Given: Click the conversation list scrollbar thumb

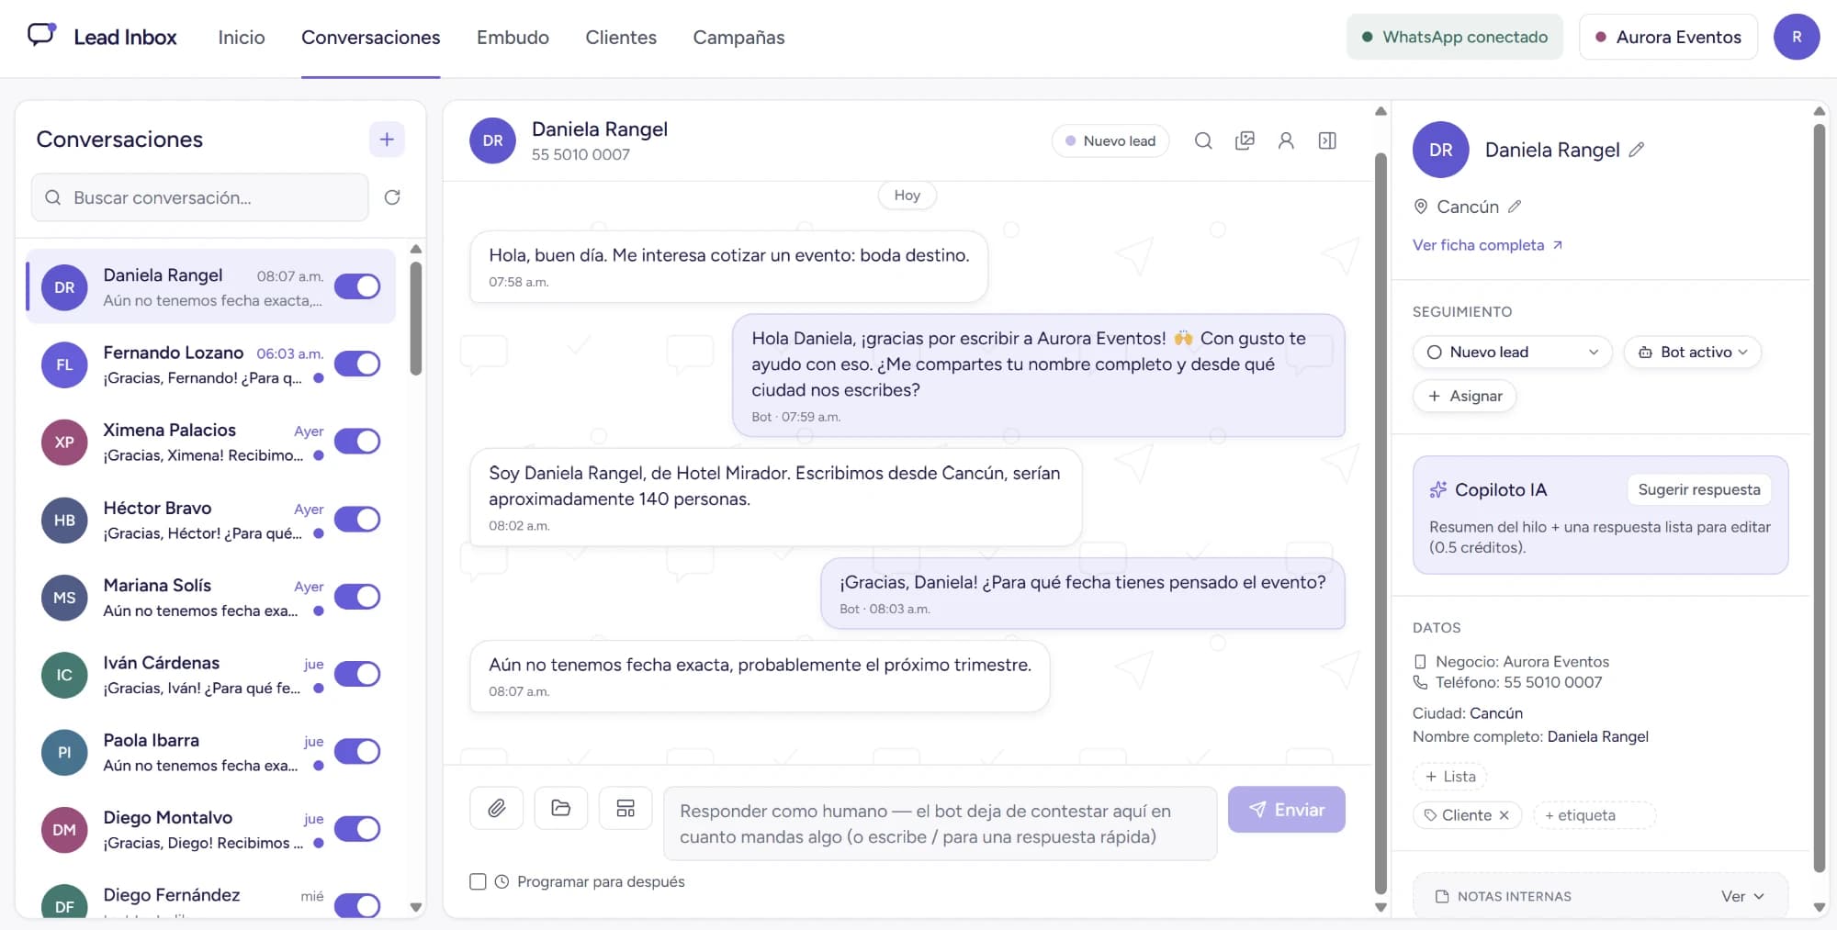Looking at the screenshot, I should click(416, 319).
